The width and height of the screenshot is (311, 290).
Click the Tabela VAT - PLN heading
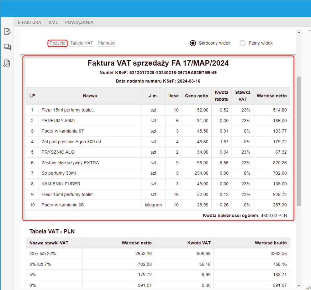[52, 231]
